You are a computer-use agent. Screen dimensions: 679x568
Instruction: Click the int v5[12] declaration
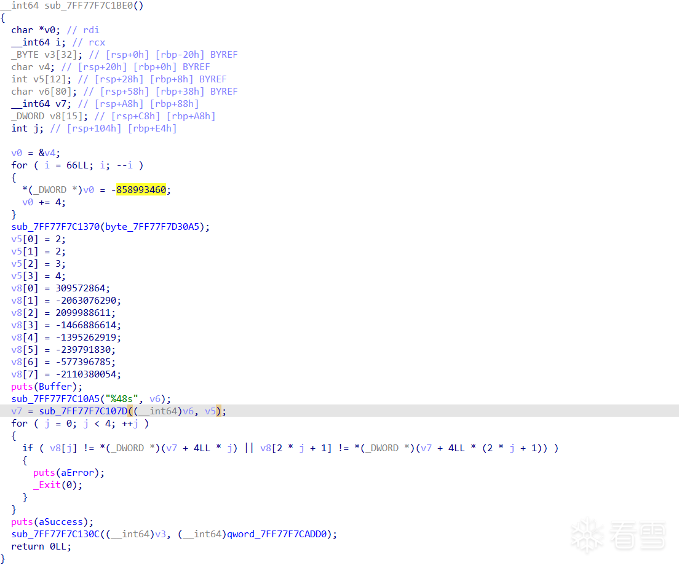[42, 79]
